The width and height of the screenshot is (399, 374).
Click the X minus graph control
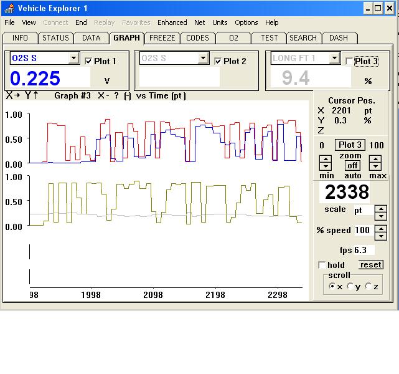click(102, 96)
